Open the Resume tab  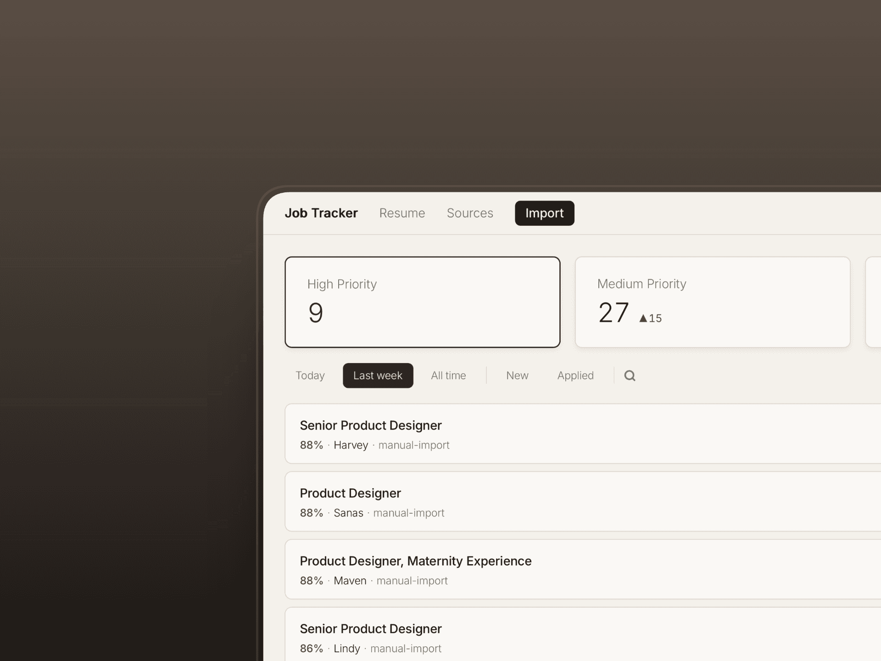402,213
